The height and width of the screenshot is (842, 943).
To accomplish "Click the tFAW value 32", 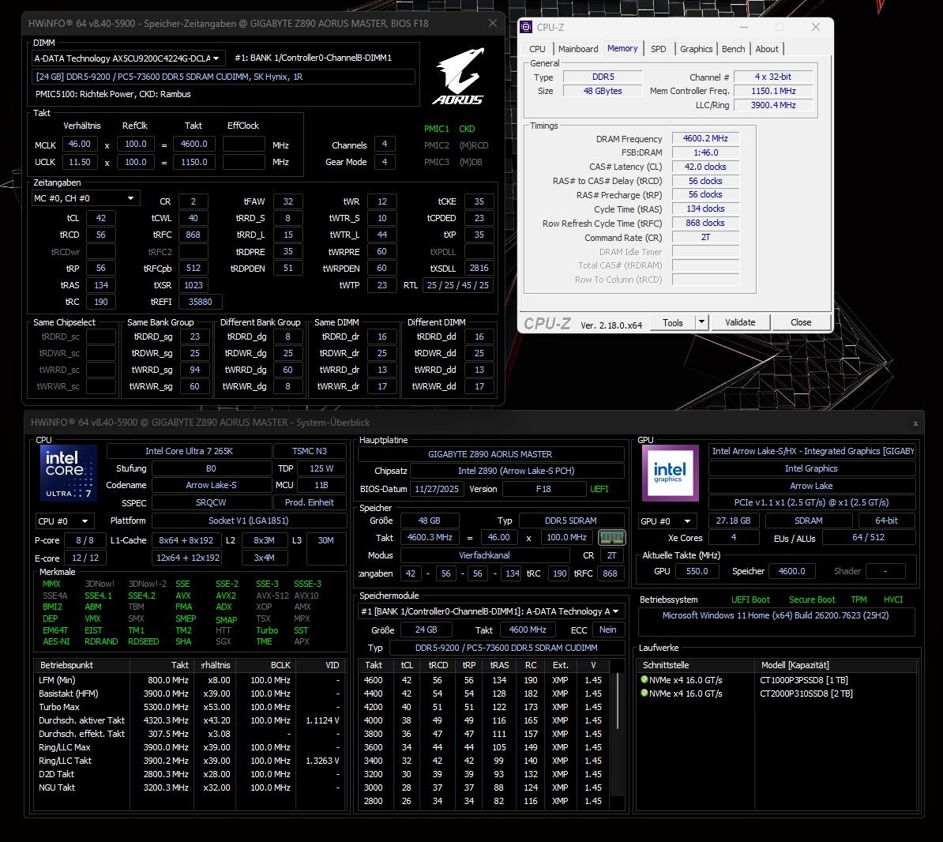I will [288, 201].
